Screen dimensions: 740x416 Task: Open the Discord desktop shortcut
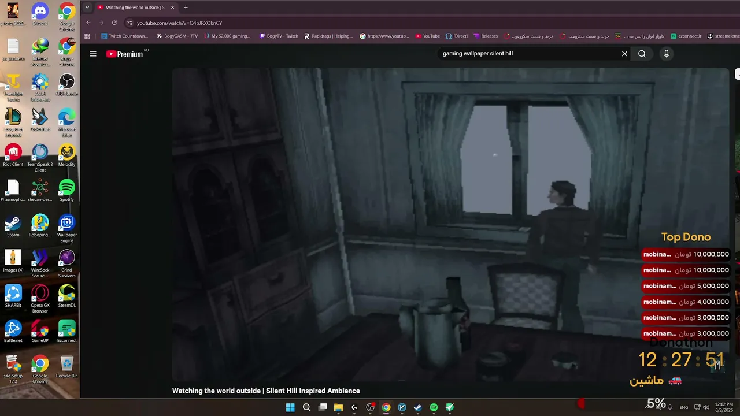(40, 14)
